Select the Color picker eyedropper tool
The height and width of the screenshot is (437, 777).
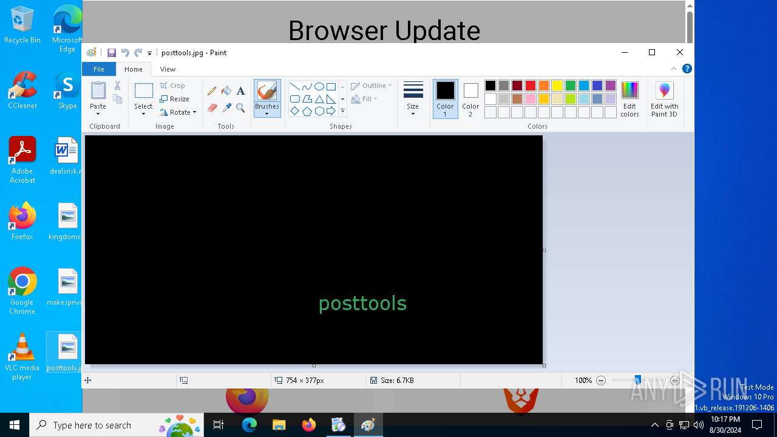coord(226,108)
